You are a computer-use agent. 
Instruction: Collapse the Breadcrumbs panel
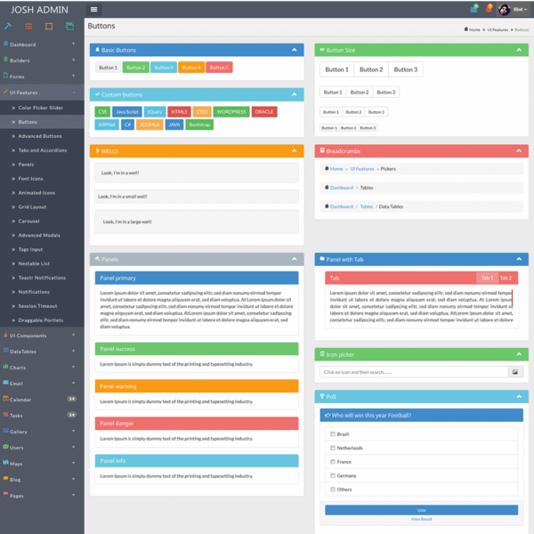click(519, 150)
